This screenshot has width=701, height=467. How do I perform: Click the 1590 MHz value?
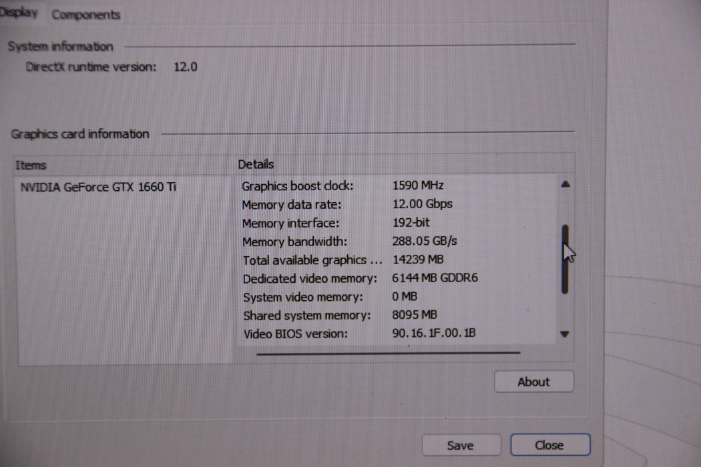418,185
